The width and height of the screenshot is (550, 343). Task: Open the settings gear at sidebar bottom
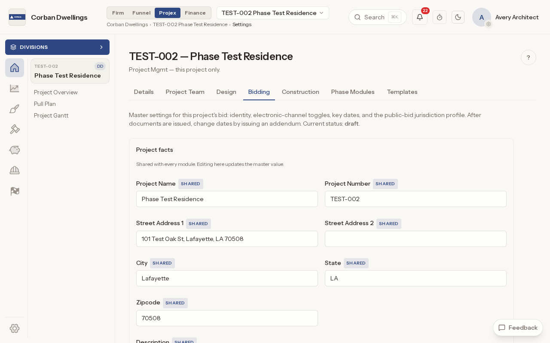[15, 328]
